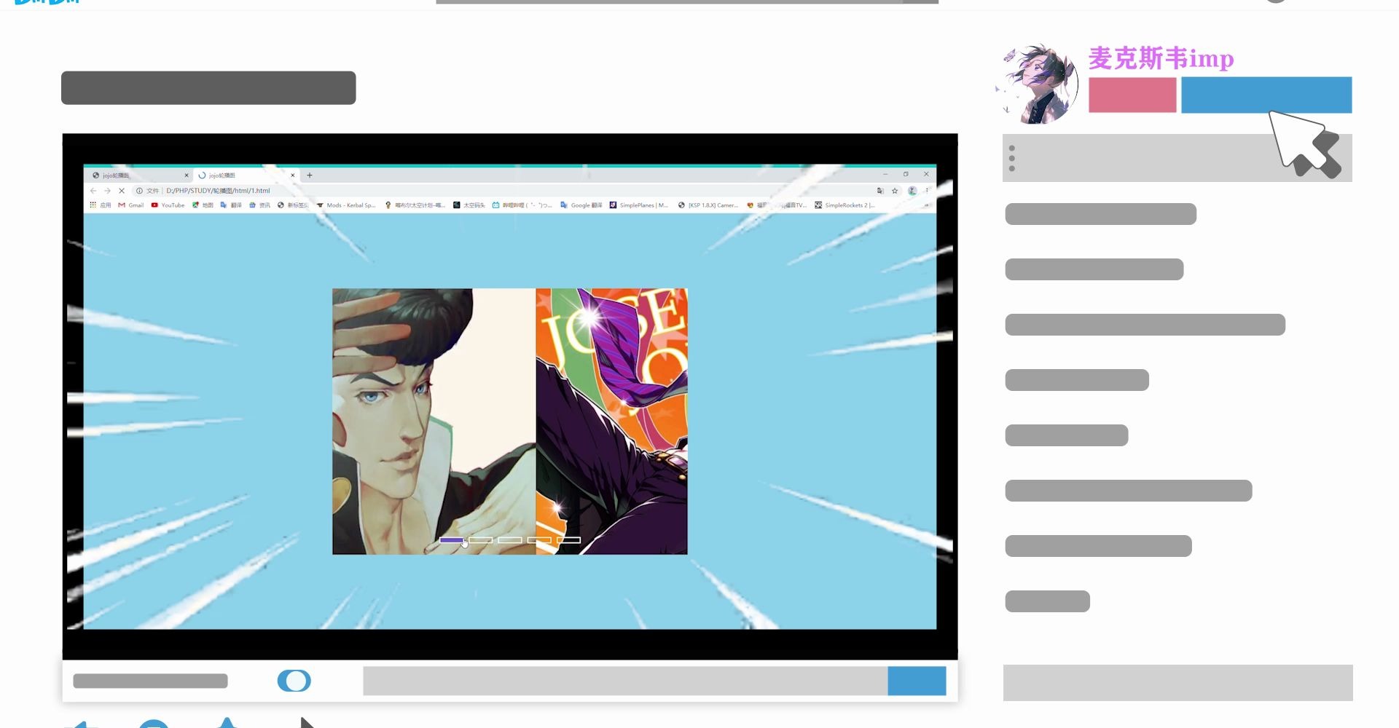The height and width of the screenshot is (728, 1399).
Task: Toggle the danmaku switch below the video
Action: pos(294,681)
